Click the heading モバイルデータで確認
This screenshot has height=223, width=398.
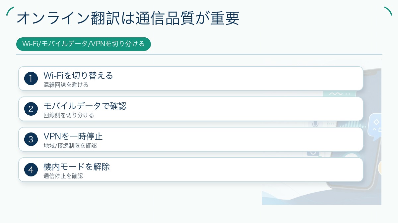tap(85, 106)
